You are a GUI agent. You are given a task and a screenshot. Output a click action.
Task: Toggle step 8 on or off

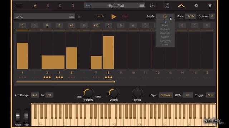[x=108, y=73]
